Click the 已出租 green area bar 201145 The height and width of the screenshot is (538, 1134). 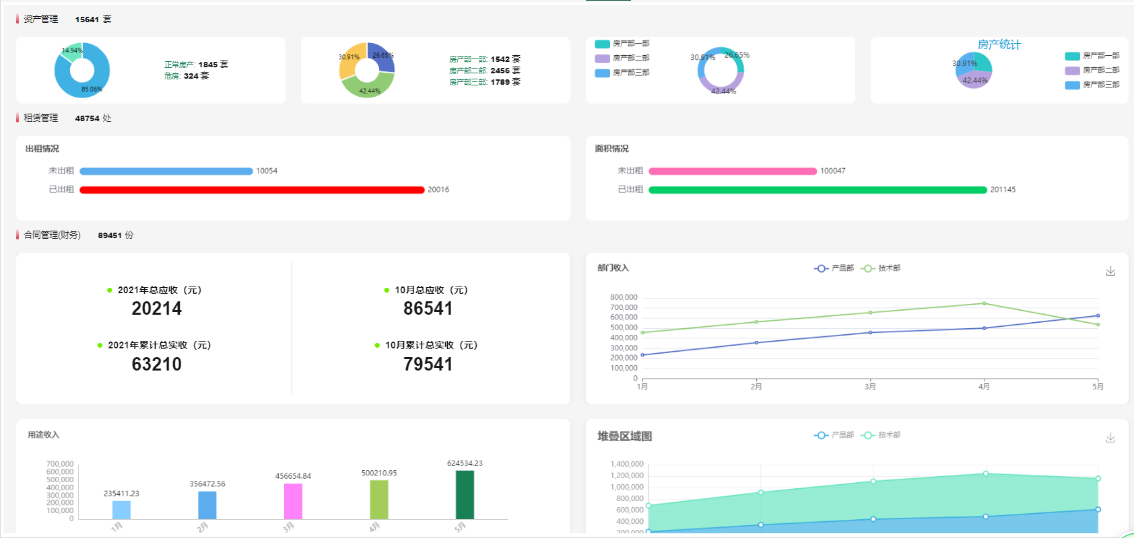coord(818,190)
